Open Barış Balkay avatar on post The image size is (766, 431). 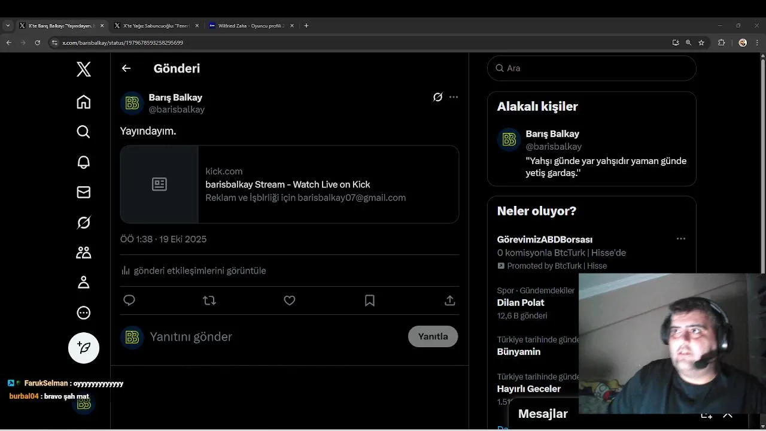[x=132, y=104]
